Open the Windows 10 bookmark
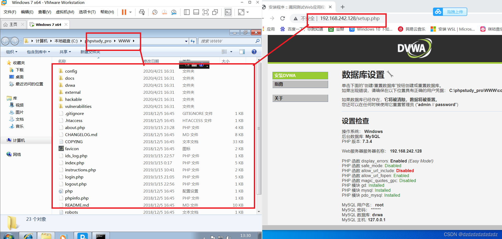 click(371, 29)
